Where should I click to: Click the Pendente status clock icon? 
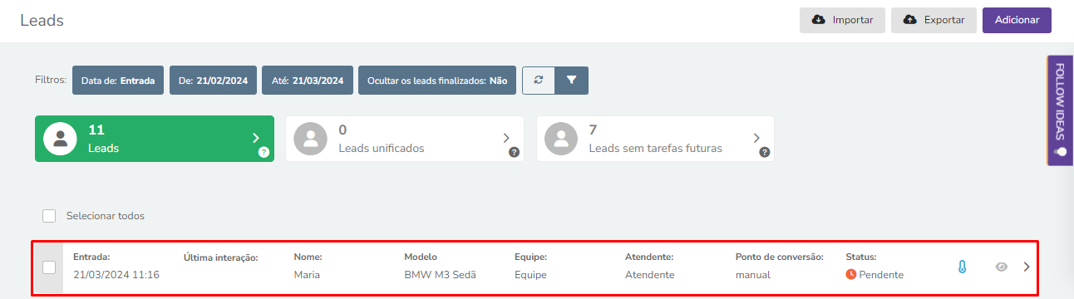click(851, 274)
